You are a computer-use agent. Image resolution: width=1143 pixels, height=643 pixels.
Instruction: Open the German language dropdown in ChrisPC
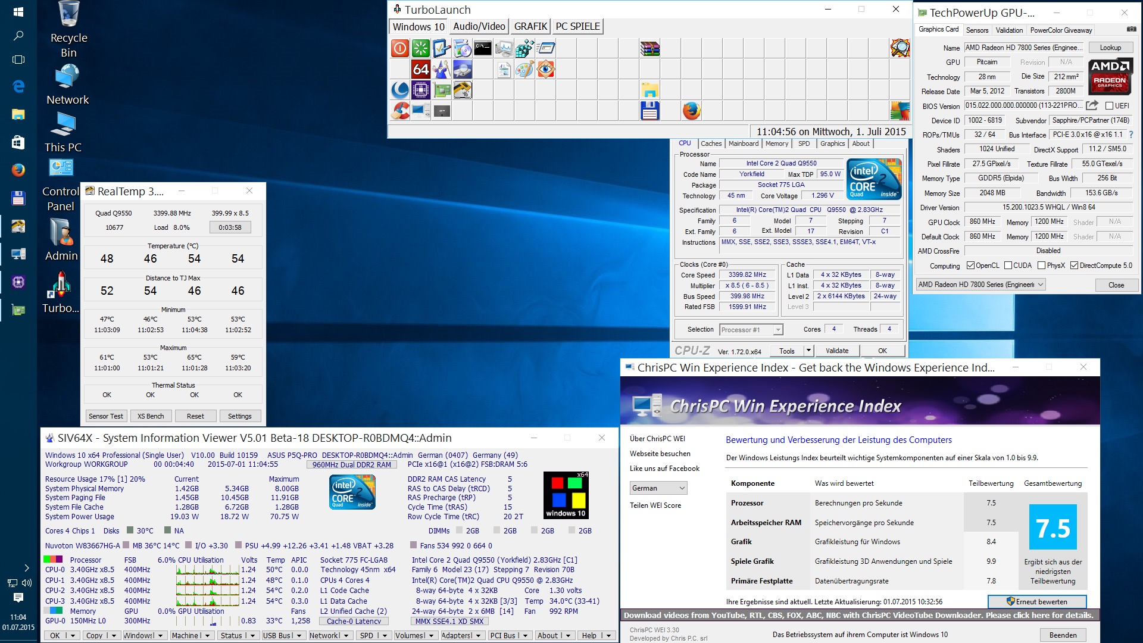pyautogui.click(x=658, y=488)
